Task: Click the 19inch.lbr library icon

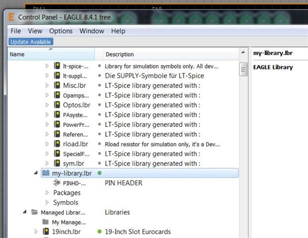Action: pyautogui.click(x=46, y=232)
